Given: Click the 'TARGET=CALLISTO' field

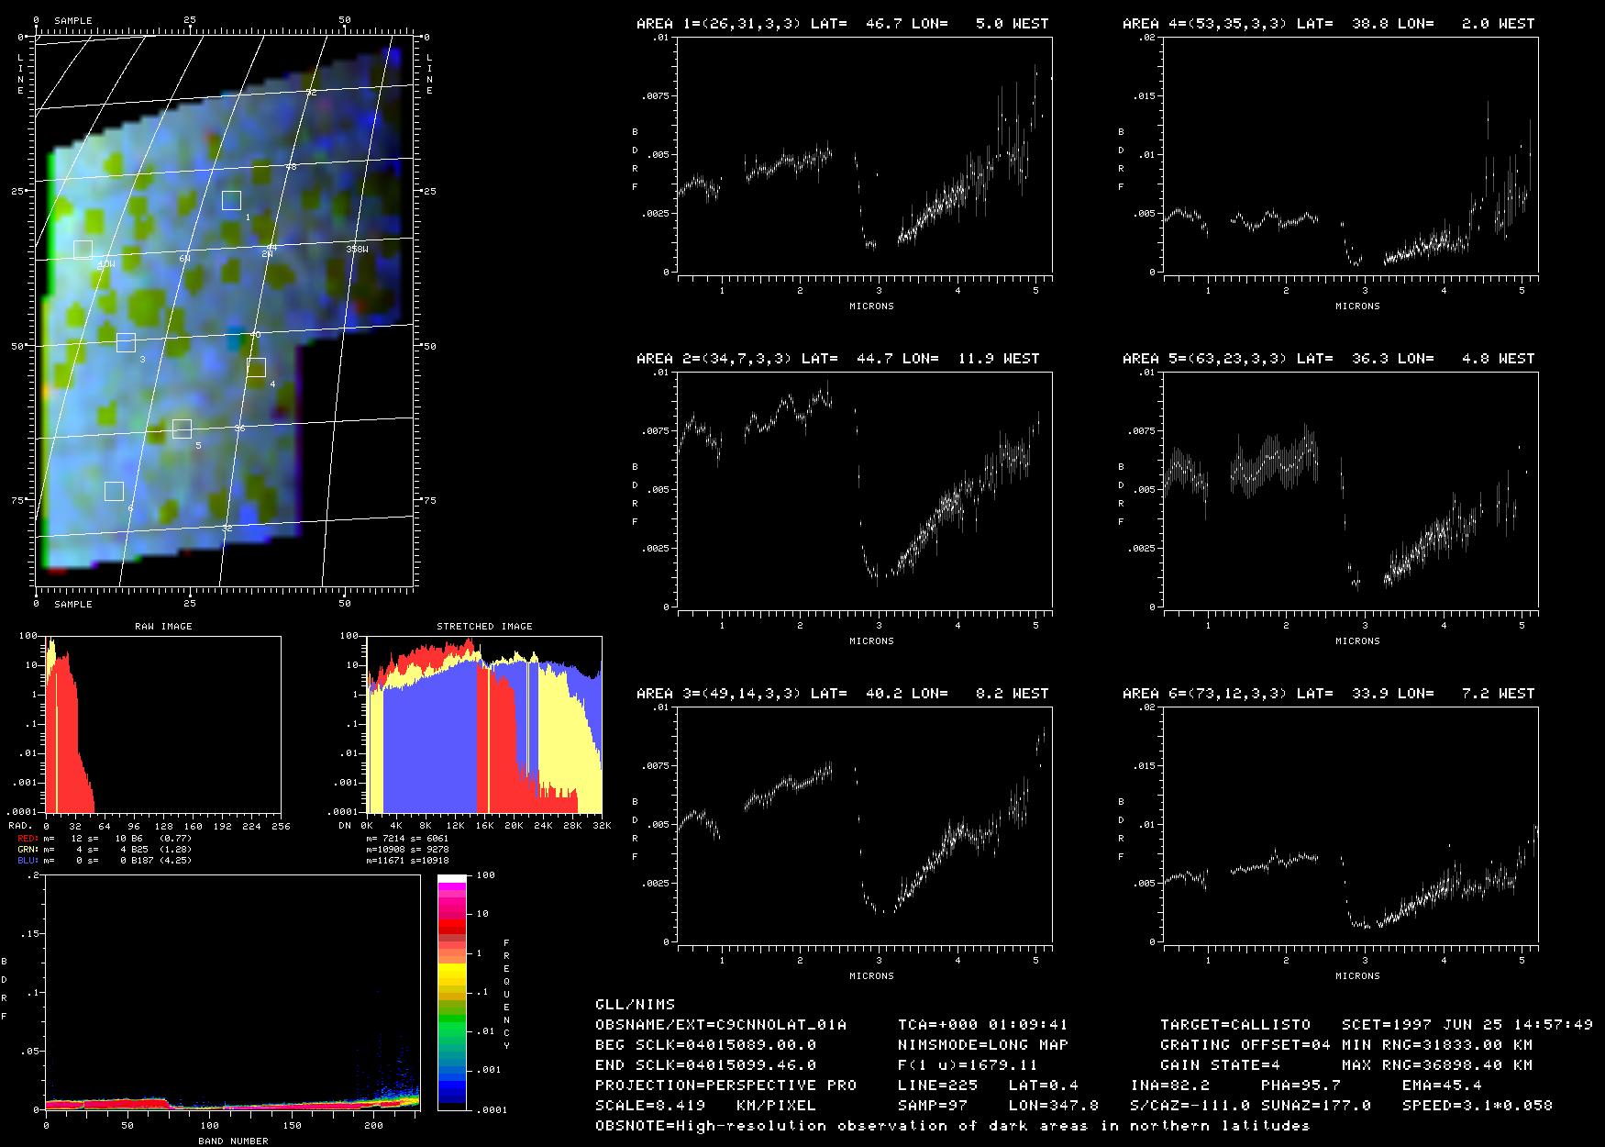Looking at the screenshot, I should coord(1235,1025).
